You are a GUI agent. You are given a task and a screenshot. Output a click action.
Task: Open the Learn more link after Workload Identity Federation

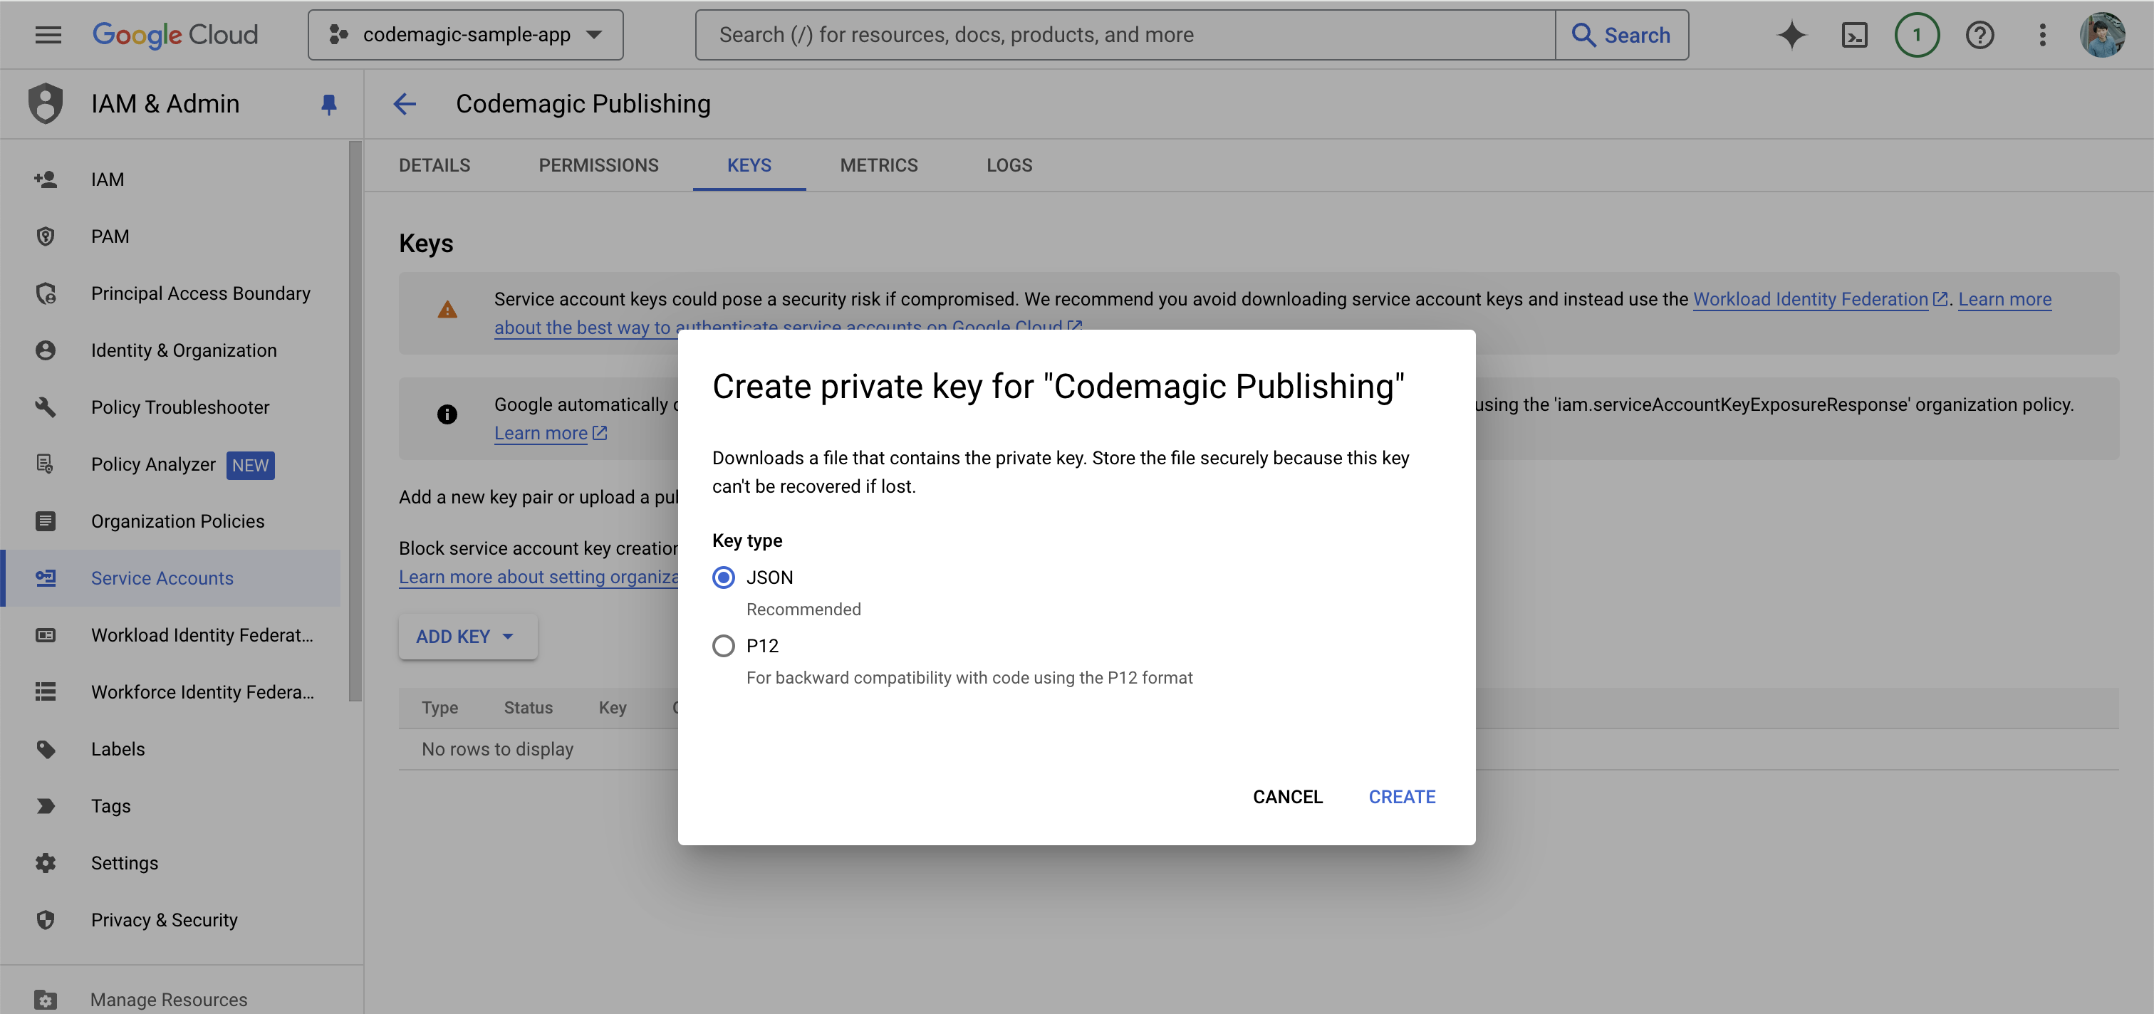point(2004,298)
